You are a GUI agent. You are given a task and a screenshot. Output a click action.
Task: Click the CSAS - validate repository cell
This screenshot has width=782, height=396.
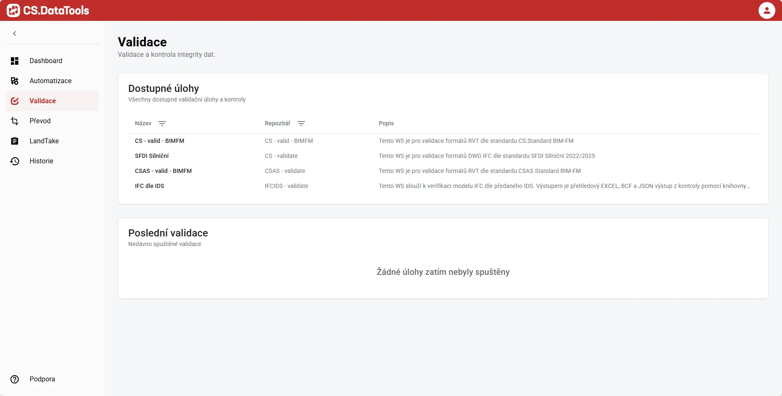point(285,171)
